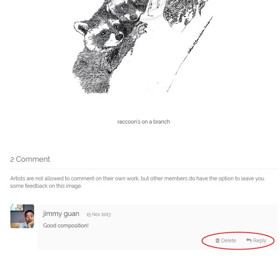Click the upper raccoon's face in artwork
Viewport: 280px width, 256px height.
[x=129, y=10]
